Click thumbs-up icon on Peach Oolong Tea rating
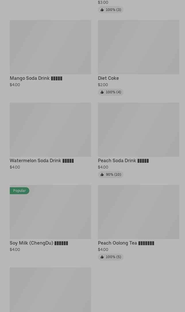185x312 pixels. pos(102,257)
